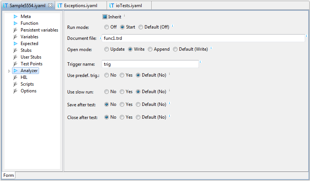Viewport: 310px width, 181px height.
Task: Switch to the Exceptions.iyaml tab
Action: [x=80, y=6]
